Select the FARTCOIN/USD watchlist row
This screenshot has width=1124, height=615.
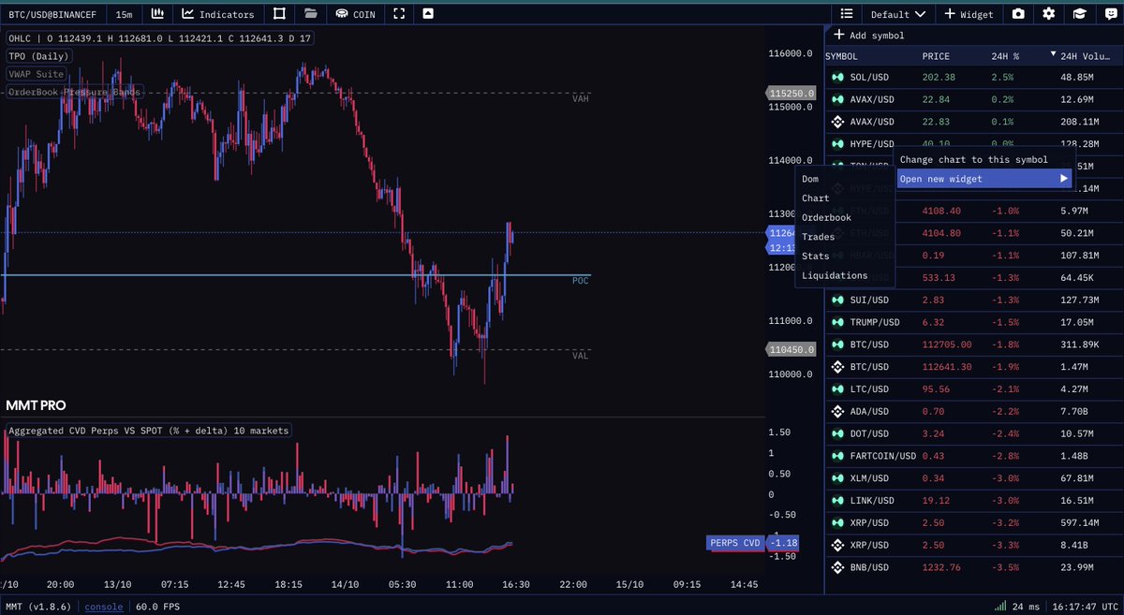coord(974,456)
